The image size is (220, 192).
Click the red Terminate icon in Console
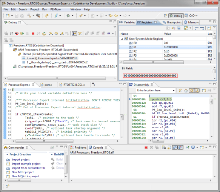pyautogui.click(x=146, y=147)
